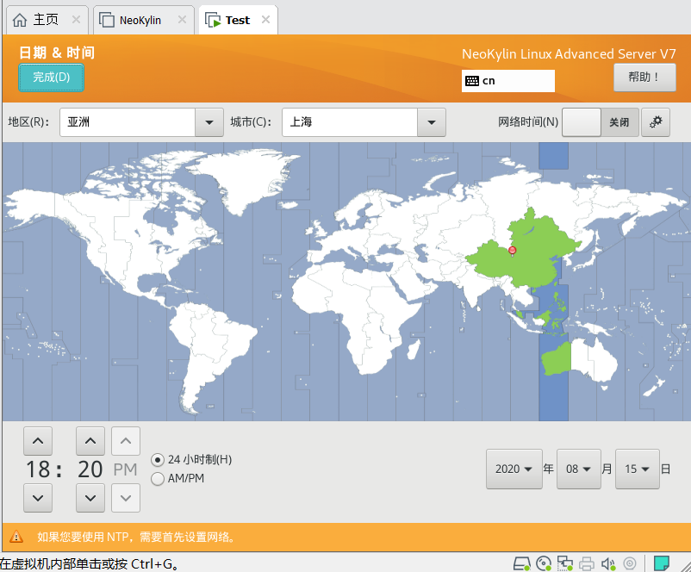
Task: Click the hour value 18
Action: click(38, 469)
